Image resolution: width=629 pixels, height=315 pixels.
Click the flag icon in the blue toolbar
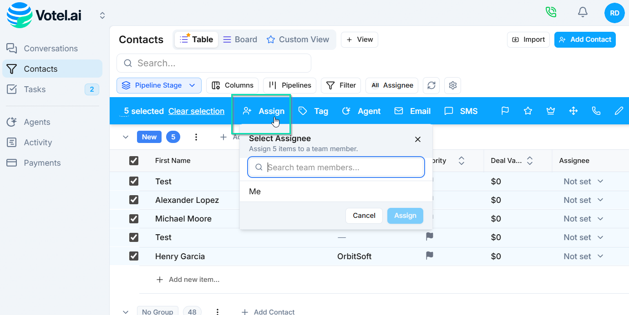(505, 110)
